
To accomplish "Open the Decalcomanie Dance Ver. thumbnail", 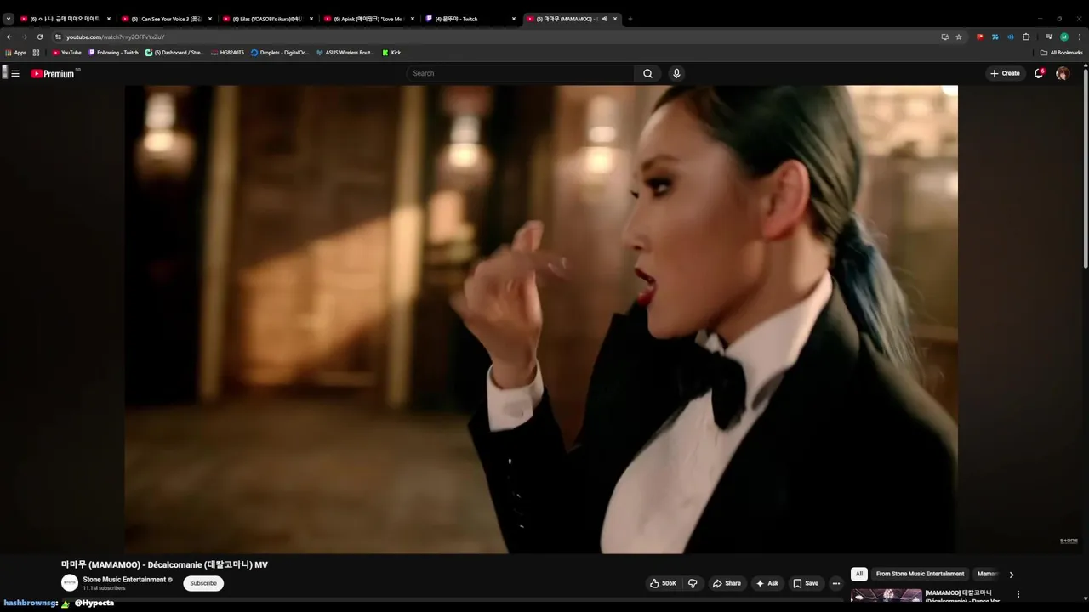I will pos(886,595).
